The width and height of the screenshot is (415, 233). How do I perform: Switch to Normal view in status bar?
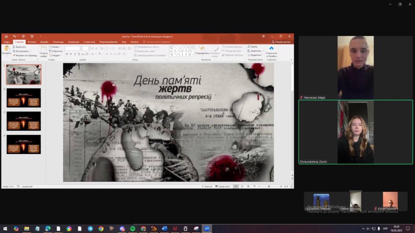pos(236,186)
